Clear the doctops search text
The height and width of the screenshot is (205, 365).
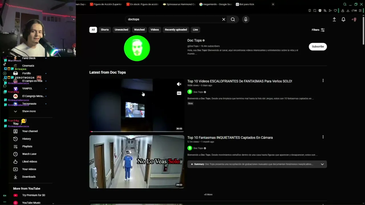click(x=224, y=19)
